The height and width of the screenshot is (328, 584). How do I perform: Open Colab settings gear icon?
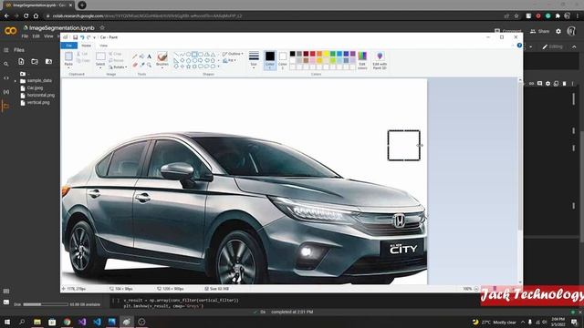[x=558, y=31]
